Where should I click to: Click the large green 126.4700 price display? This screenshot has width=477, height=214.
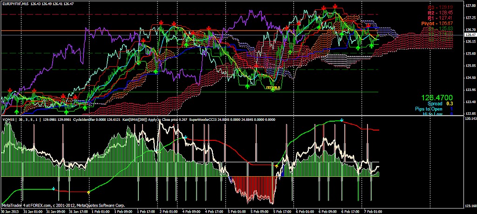pyautogui.click(x=437, y=98)
